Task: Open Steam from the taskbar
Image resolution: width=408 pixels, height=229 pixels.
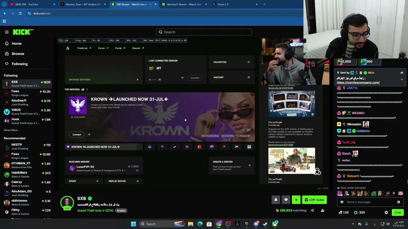Action: [x=265, y=224]
